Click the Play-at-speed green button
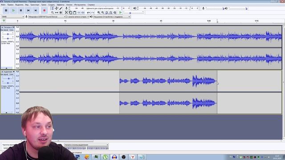 click(120, 12)
